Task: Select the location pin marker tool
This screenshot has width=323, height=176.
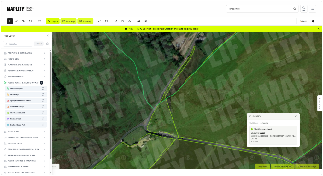Action: click(x=39, y=21)
